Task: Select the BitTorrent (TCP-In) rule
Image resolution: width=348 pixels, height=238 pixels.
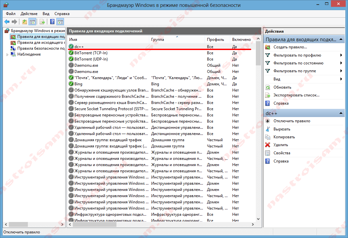Action: pos(91,53)
